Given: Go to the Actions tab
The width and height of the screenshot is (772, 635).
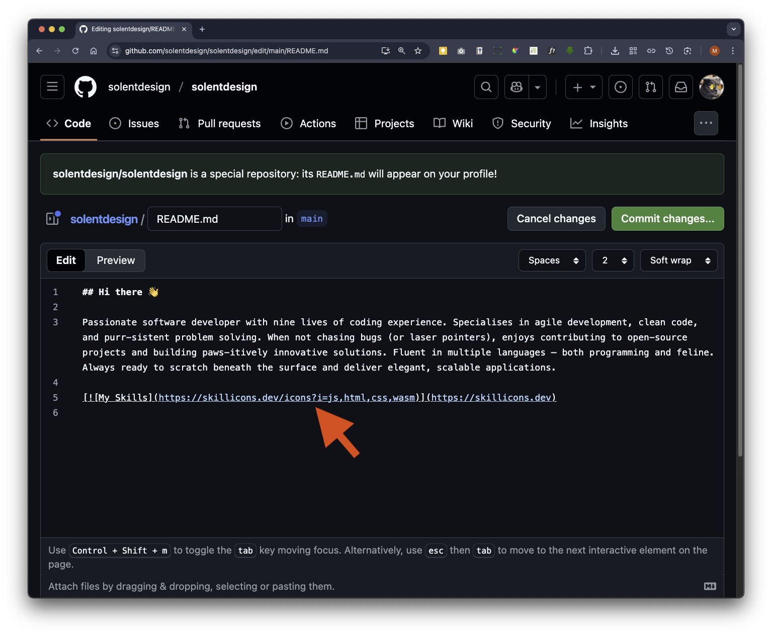Looking at the screenshot, I should 308,124.
